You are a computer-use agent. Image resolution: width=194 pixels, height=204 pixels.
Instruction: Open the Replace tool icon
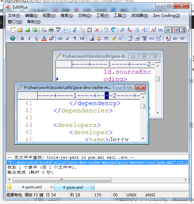(x=130, y=30)
